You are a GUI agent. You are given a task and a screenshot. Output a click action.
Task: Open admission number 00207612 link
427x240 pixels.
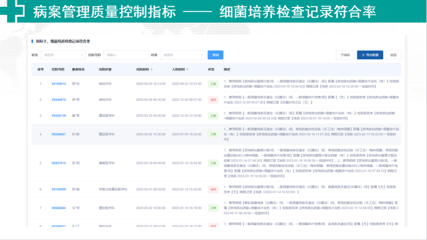59,163
